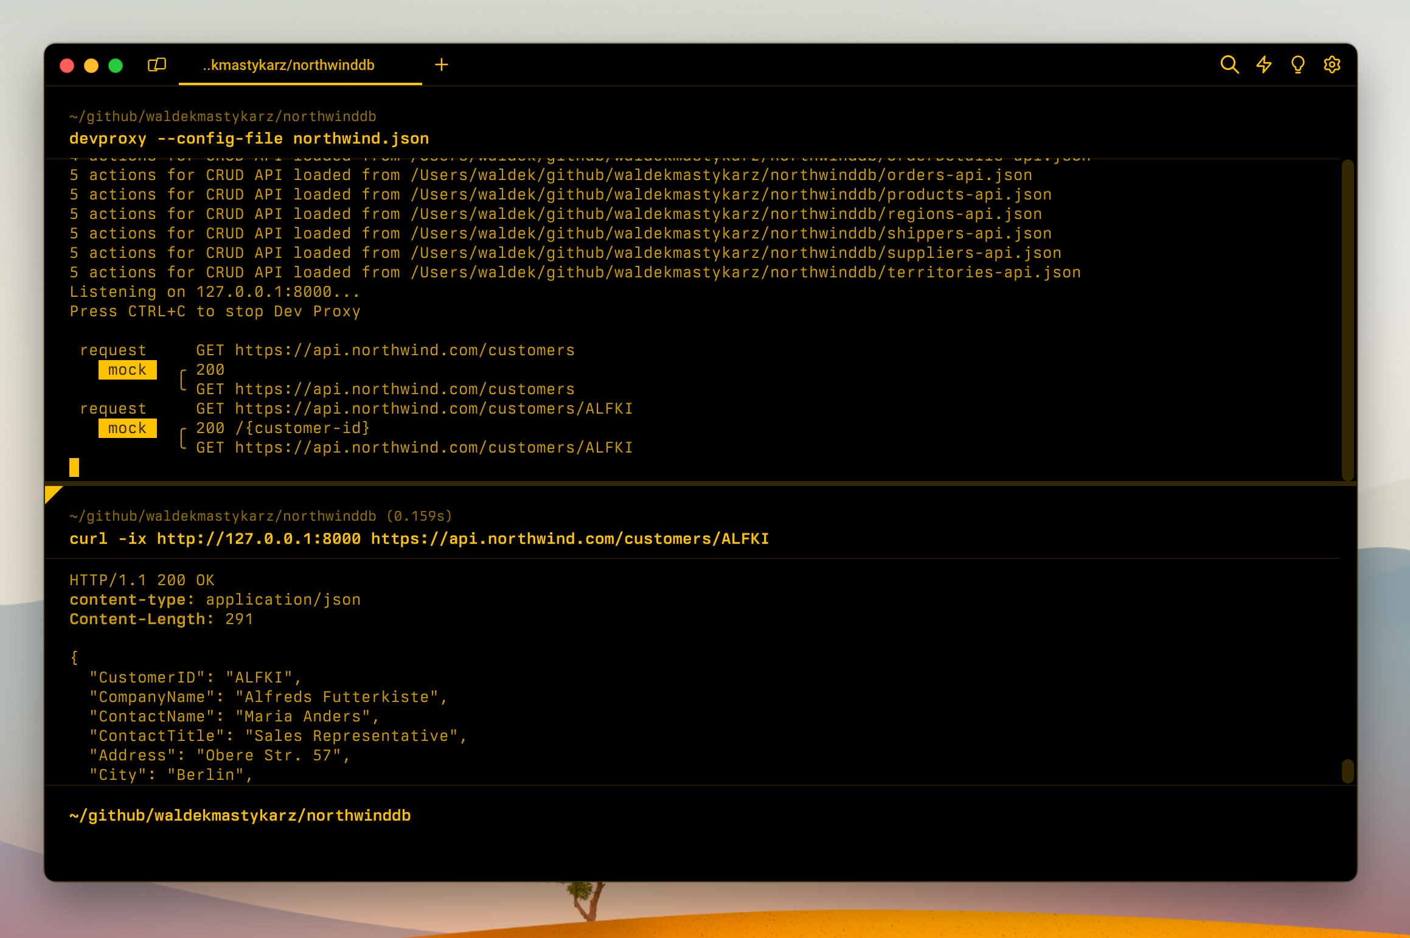
Task: Click the mock badge under the ALFKI request
Action: pyautogui.click(x=127, y=428)
